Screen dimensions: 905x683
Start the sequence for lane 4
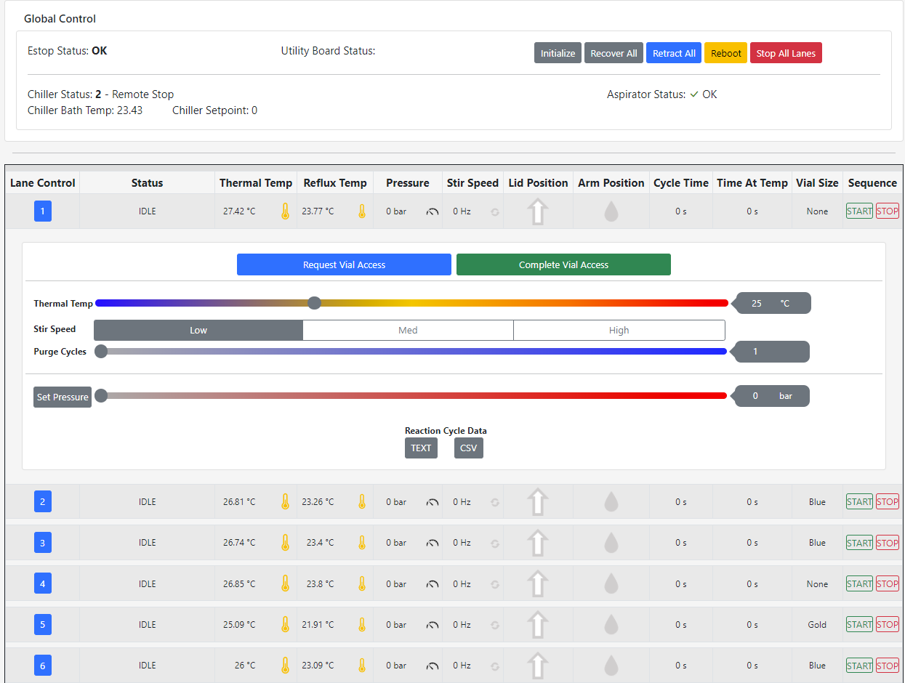(859, 583)
